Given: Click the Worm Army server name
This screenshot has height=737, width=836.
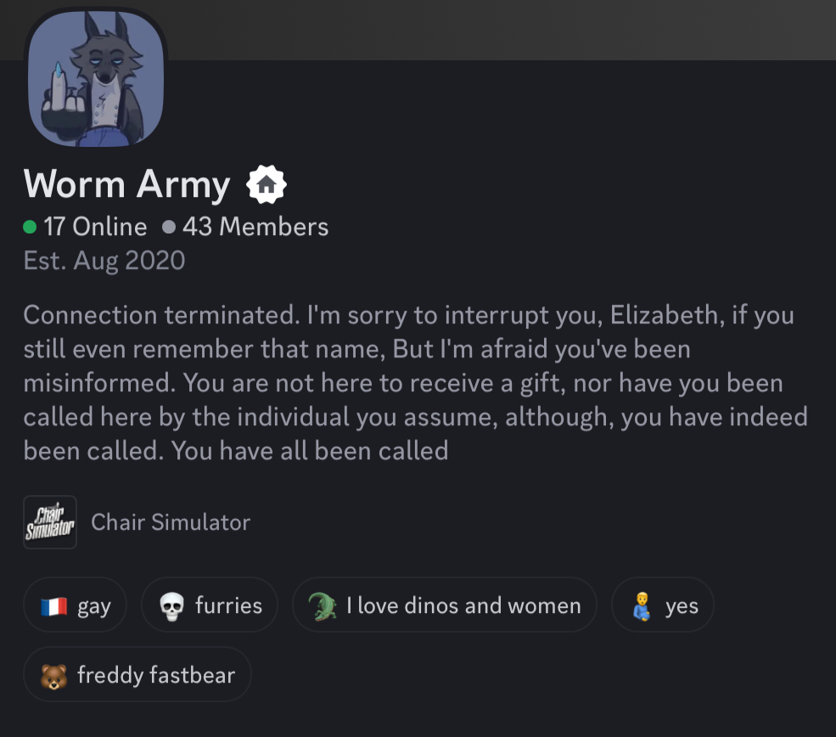Looking at the screenshot, I should [127, 184].
